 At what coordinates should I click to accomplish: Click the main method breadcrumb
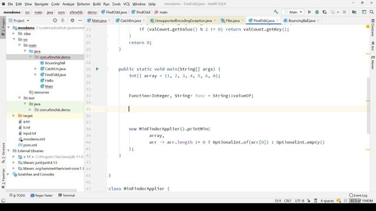161,12
